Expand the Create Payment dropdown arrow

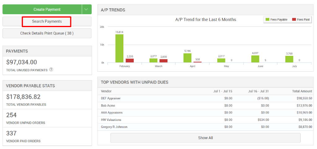87,10
